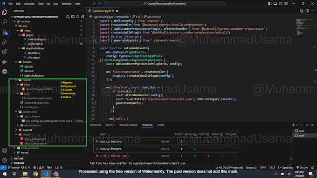Collapse all folders in Explorer
Screen dimensions: 317x178
(x=83, y=17)
